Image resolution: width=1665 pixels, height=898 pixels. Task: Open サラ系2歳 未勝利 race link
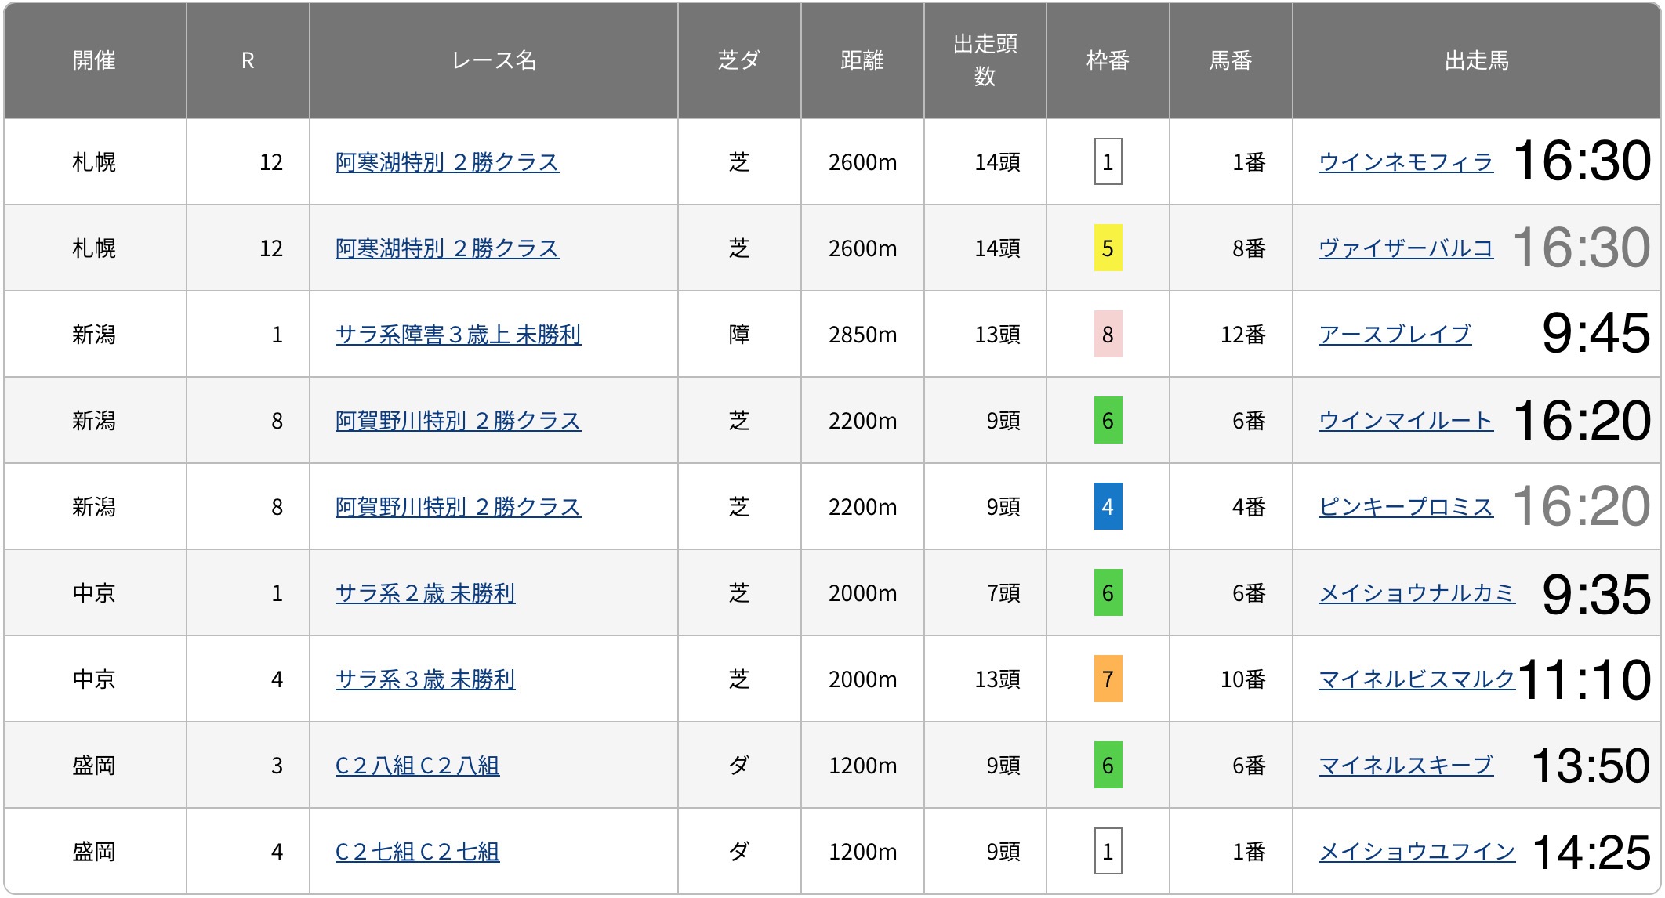click(x=425, y=593)
